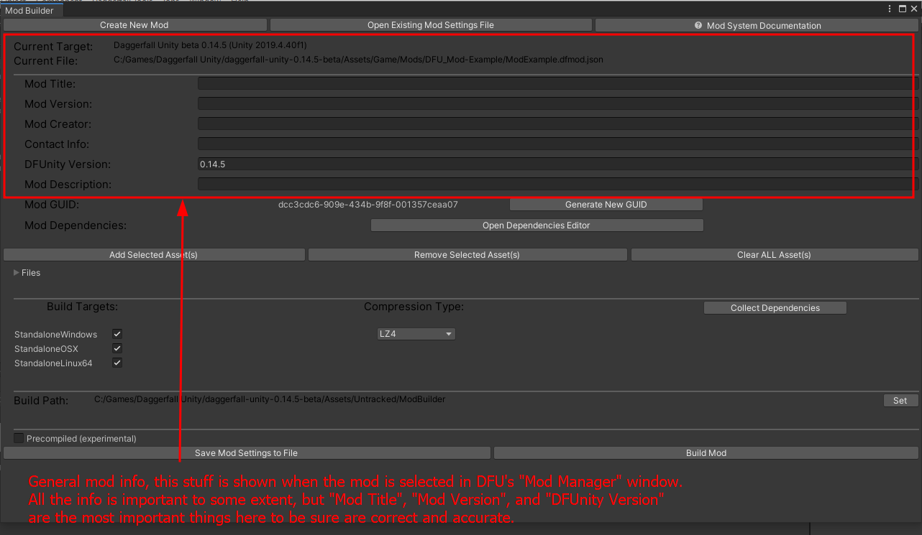Click the "Compression Type:" heading
Viewport: 922px width, 535px height.
point(414,307)
